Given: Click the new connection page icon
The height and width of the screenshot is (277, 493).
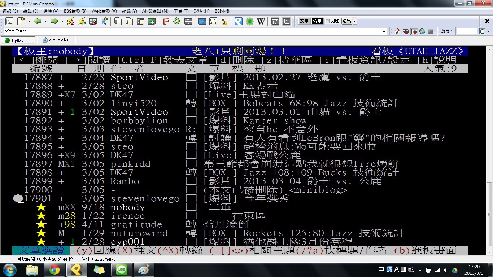Looking at the screenshot, I should tap(21, 21).
